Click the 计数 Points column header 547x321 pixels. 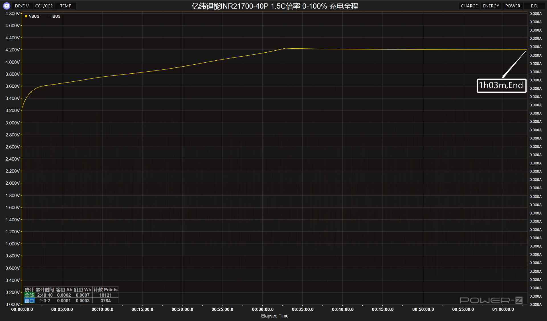105,290
